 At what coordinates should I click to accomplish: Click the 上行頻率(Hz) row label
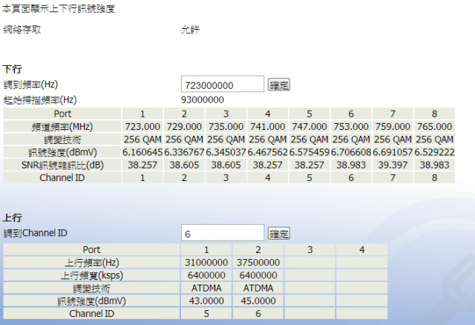[92, 263]
